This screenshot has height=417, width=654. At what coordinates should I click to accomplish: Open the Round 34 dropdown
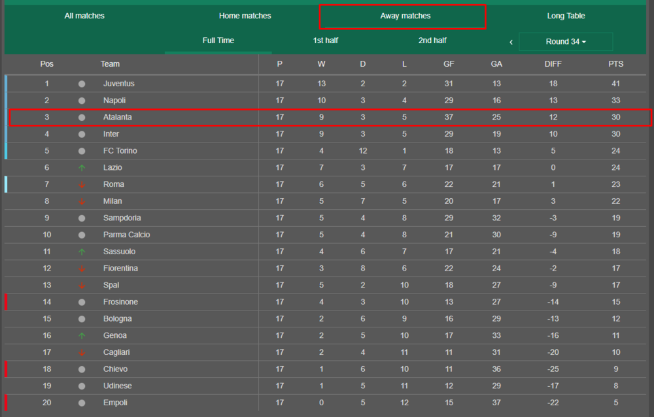coord(566,42)
